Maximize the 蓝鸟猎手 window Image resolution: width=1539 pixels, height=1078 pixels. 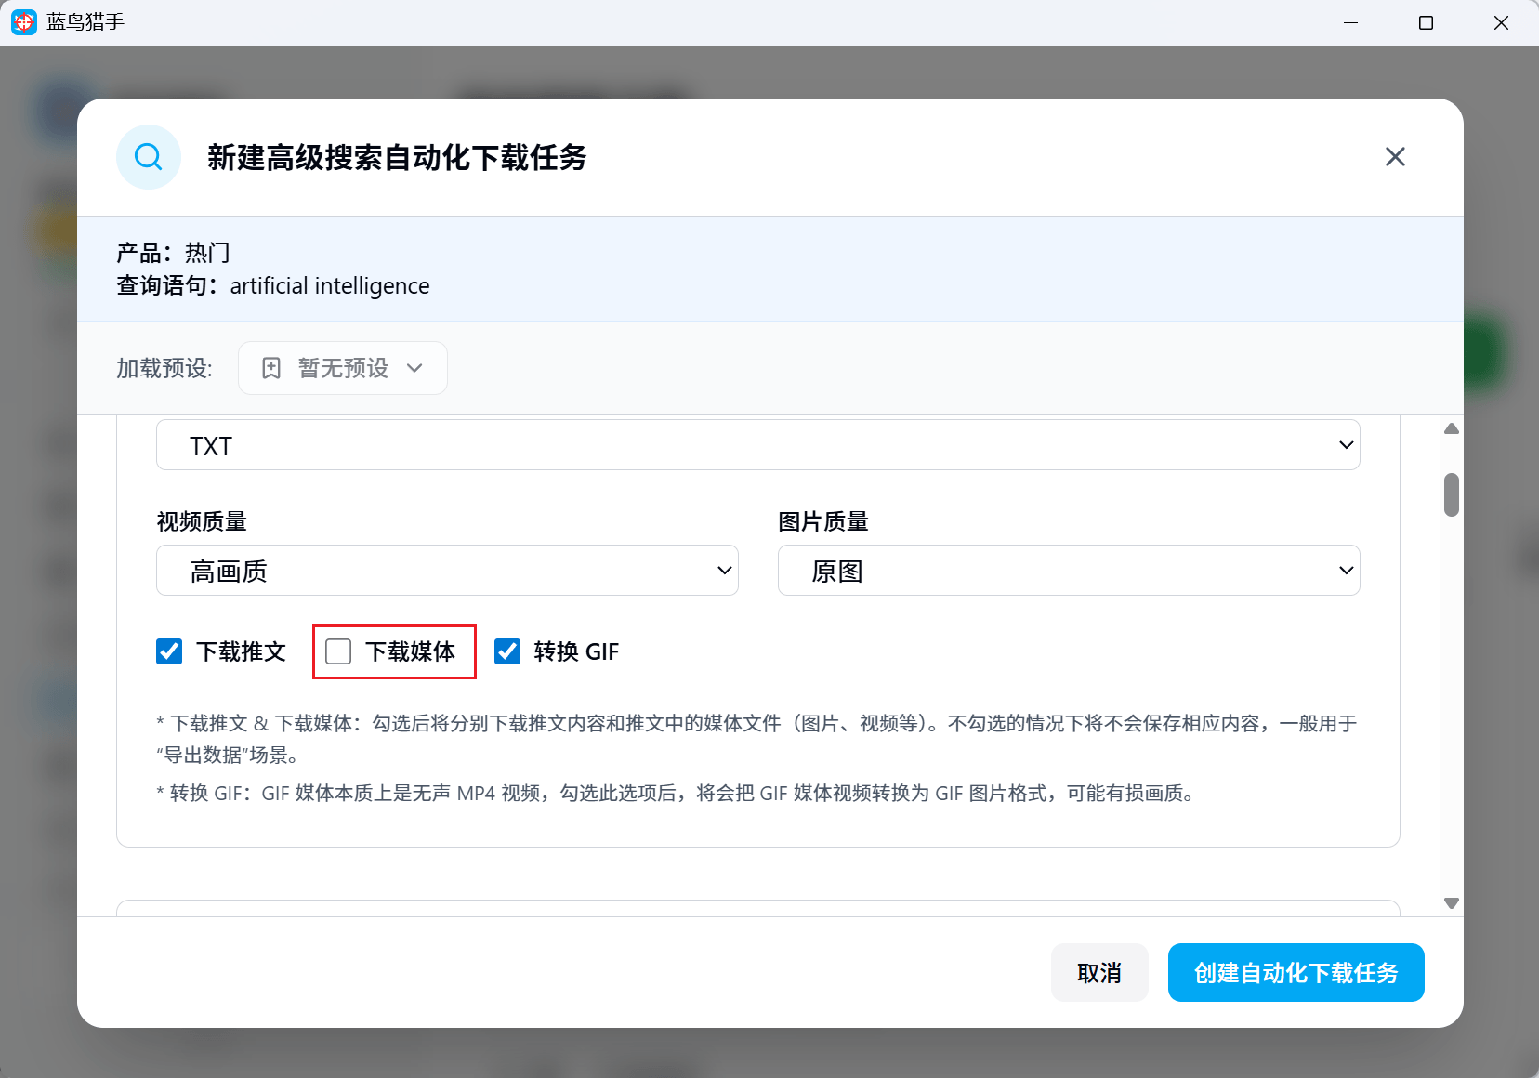pyautogui.click(x=1426, y=22)
